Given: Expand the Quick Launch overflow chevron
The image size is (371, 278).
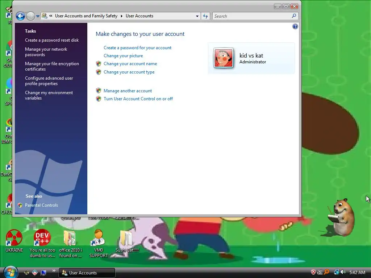Looking at the screenshot, I should [54, 271].
